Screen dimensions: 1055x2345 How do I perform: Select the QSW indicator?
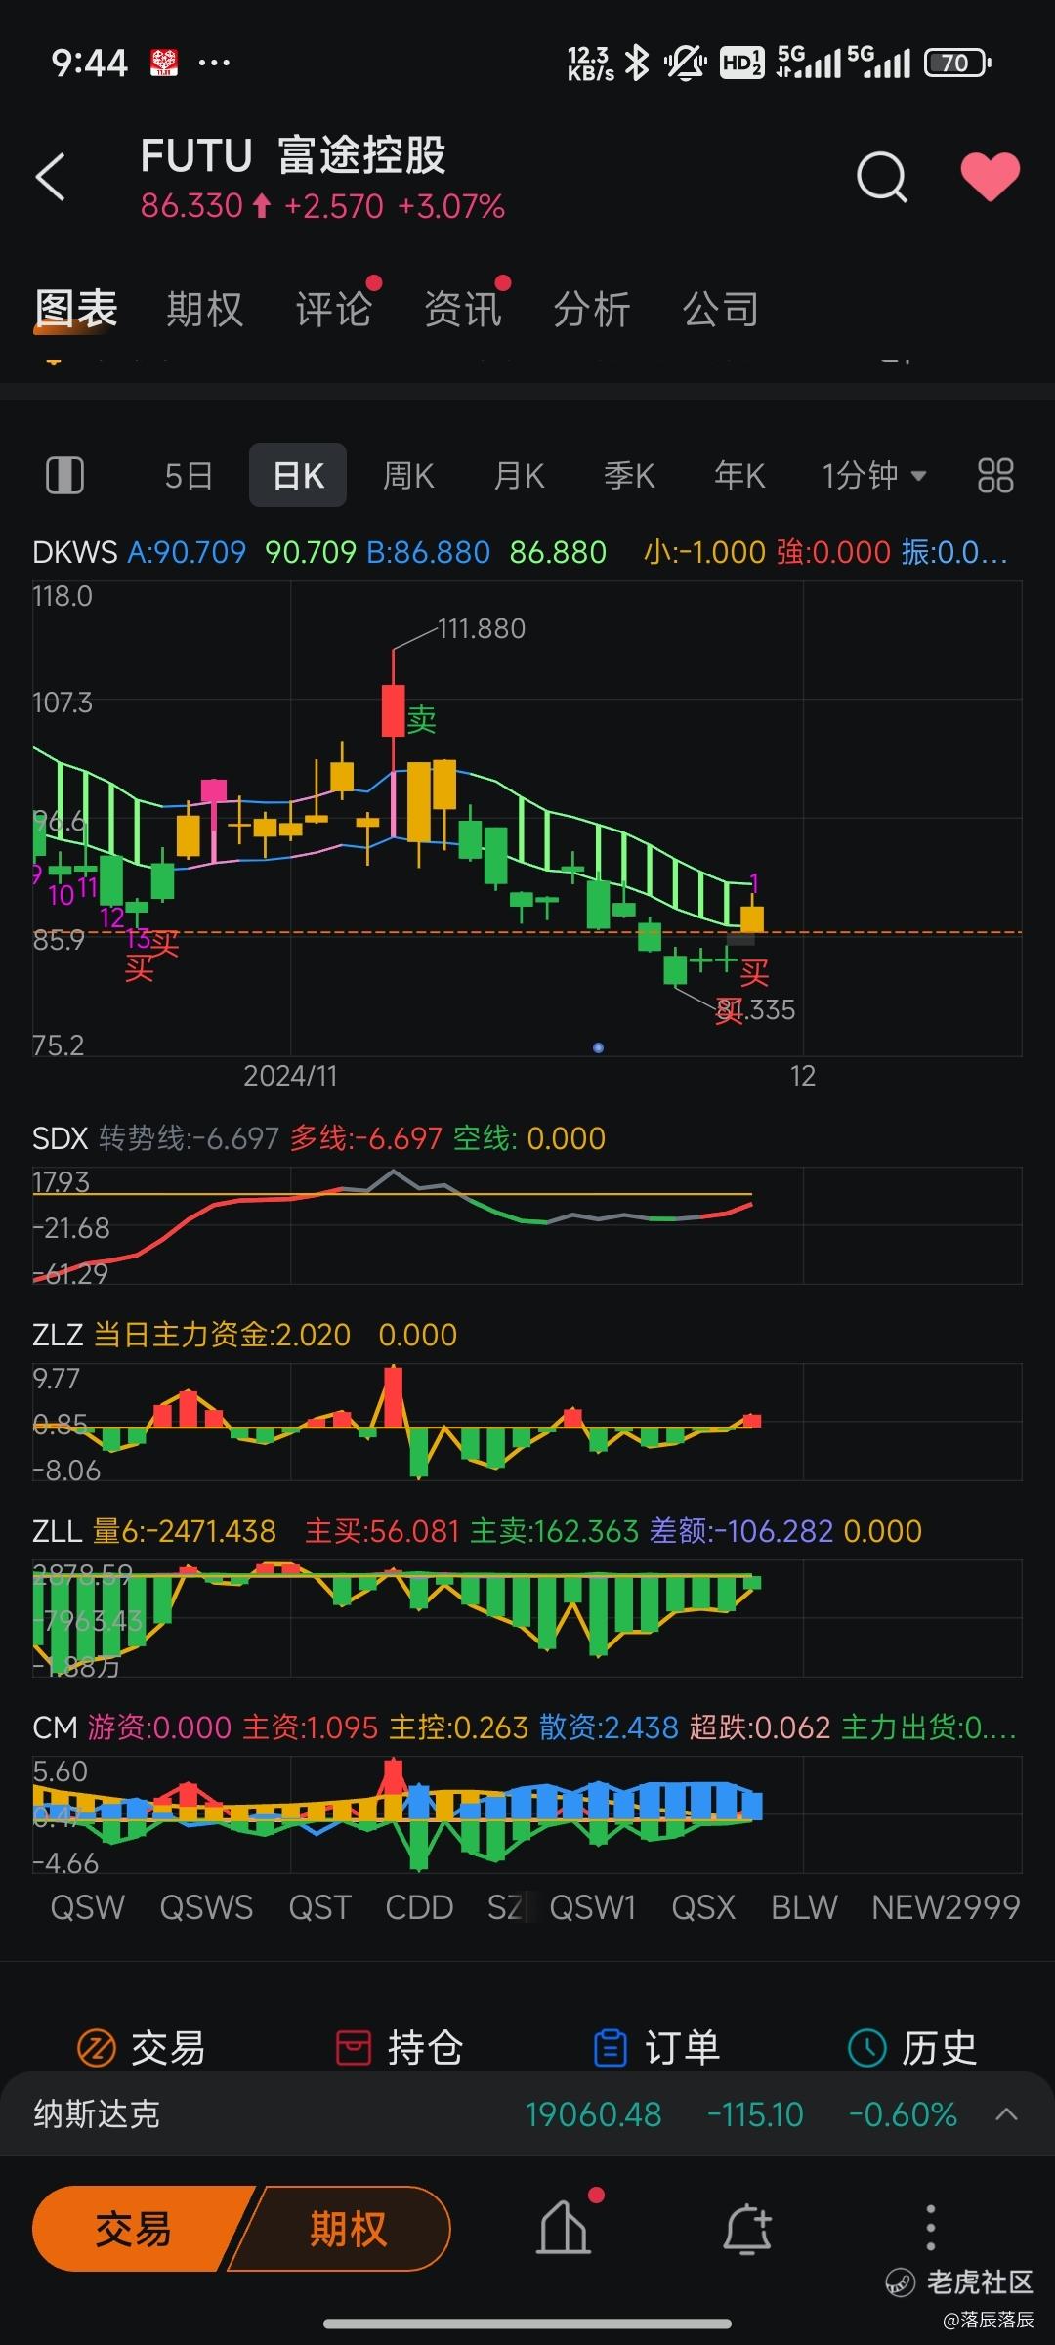88,1907
